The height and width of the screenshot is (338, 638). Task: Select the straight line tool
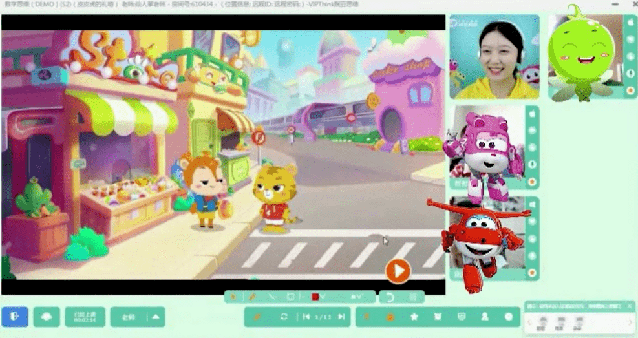tap(271, 297)
